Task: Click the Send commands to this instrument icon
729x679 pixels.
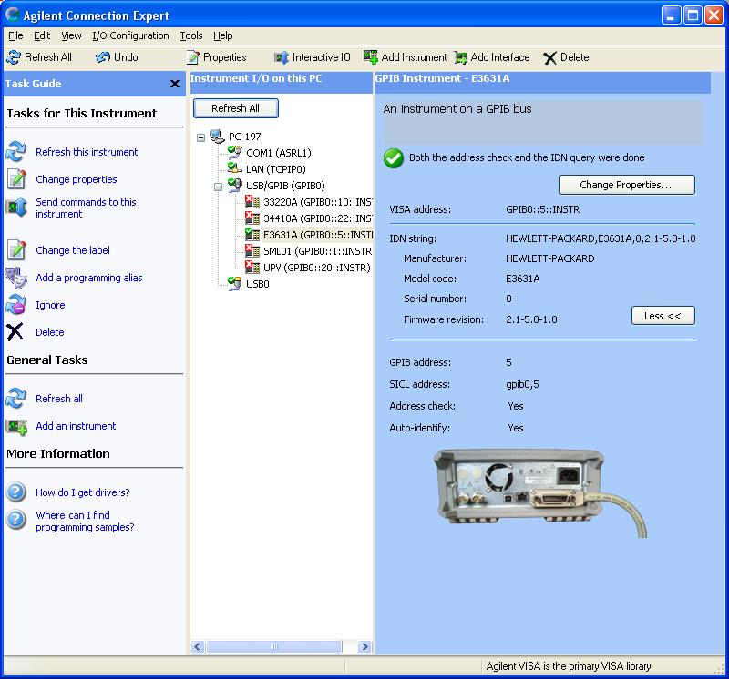Action: 16,208
